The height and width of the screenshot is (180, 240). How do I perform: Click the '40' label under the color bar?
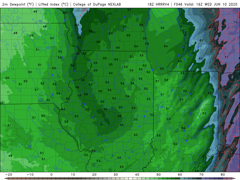pos(137,175)
